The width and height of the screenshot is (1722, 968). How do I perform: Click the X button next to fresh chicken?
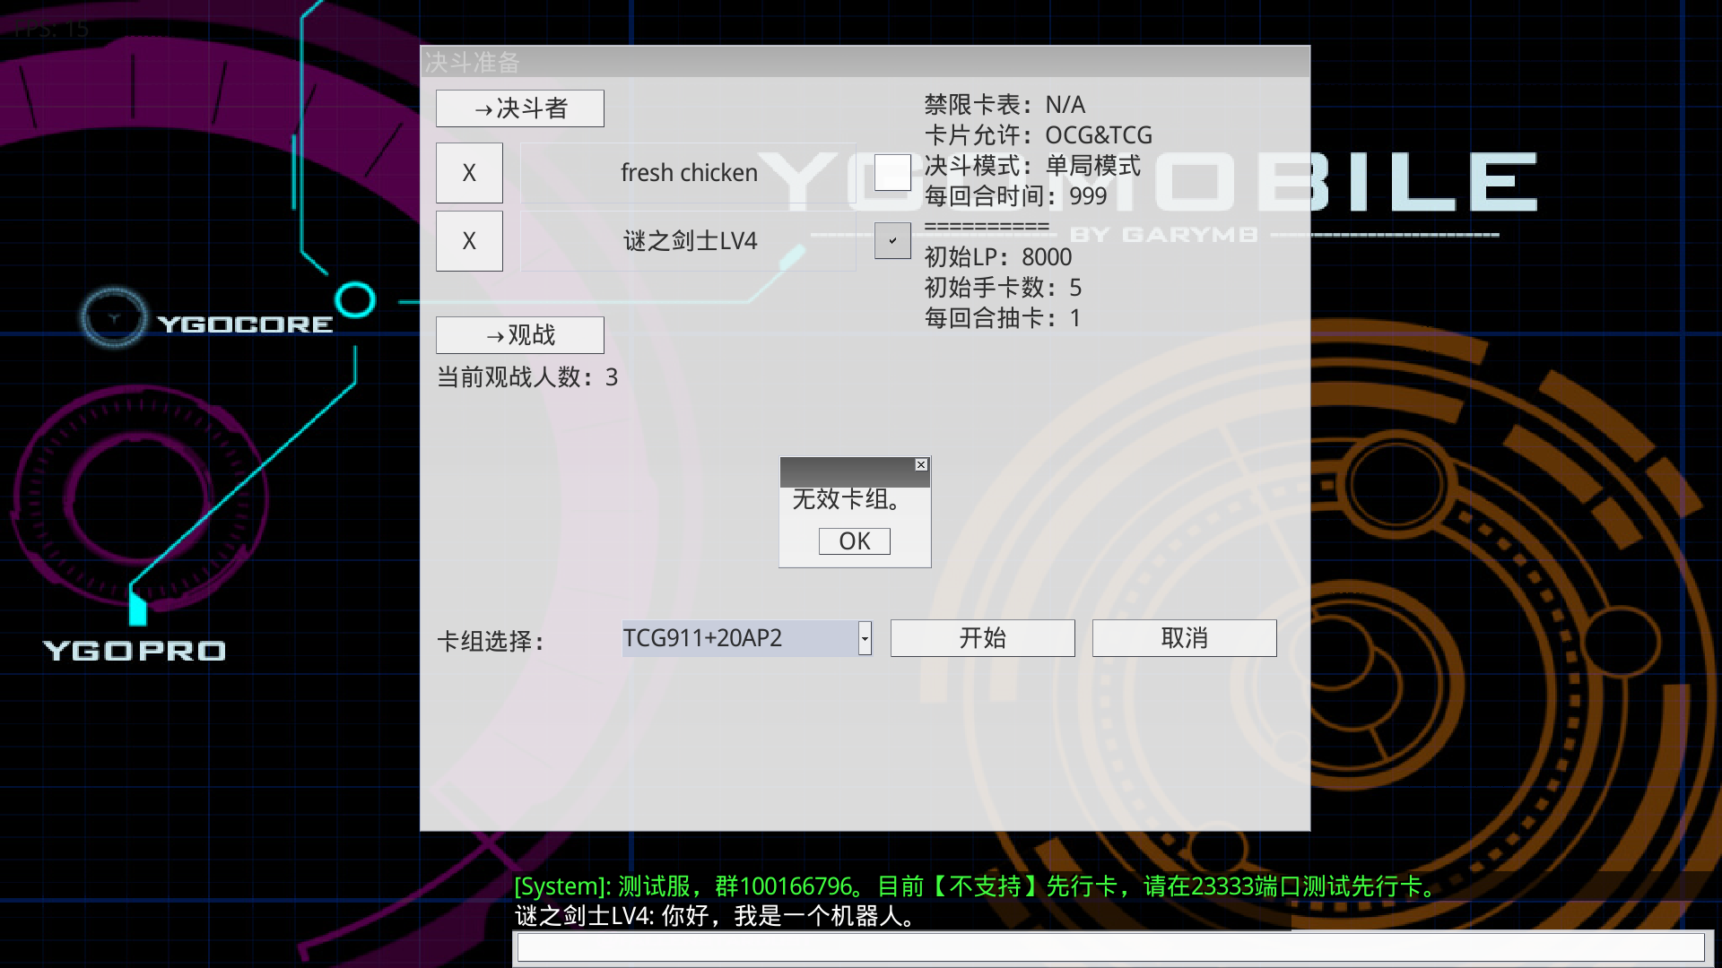(x=468, y=173)
